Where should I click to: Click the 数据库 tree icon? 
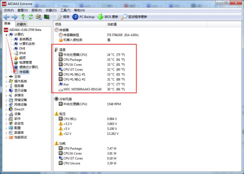11,133
